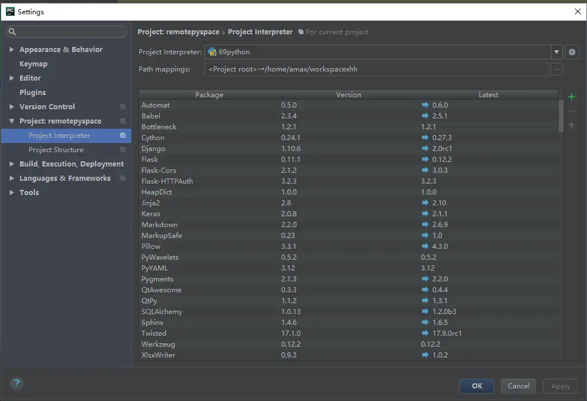Sort by the Package column header

tap(209, 94)
